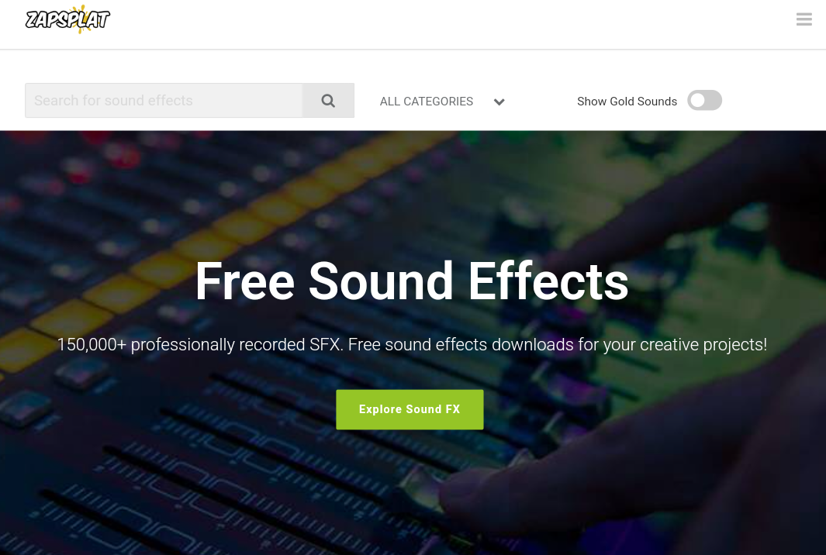Focus the 'Search for sound effects' field
This screenshot has height=555, width=826.
(164, 101)
